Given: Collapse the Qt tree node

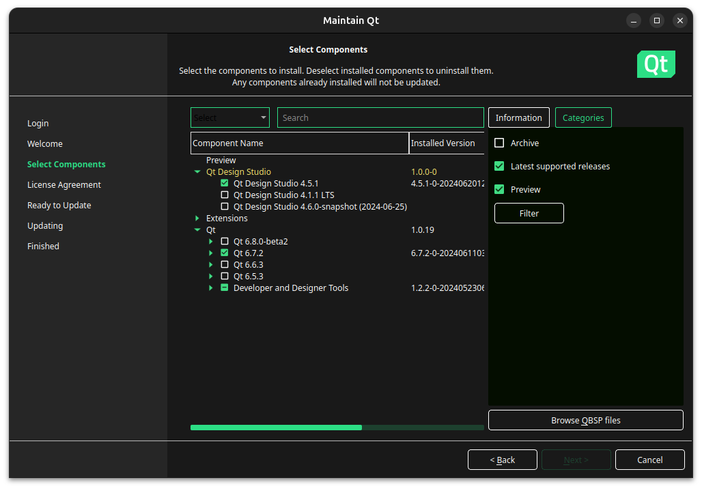Looking at the screenshot, I should tap(197, 229).
